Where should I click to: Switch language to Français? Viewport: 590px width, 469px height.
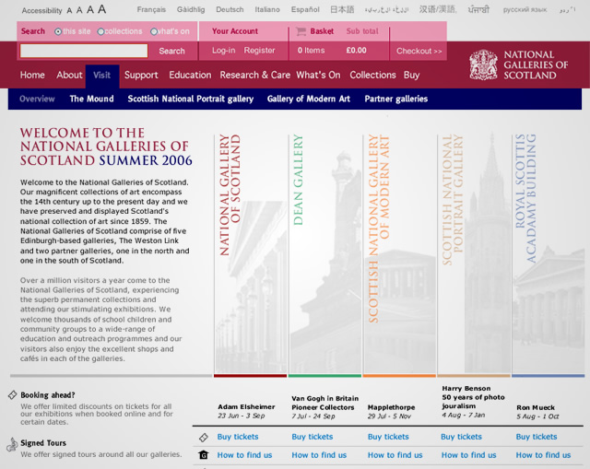(151, 10)
